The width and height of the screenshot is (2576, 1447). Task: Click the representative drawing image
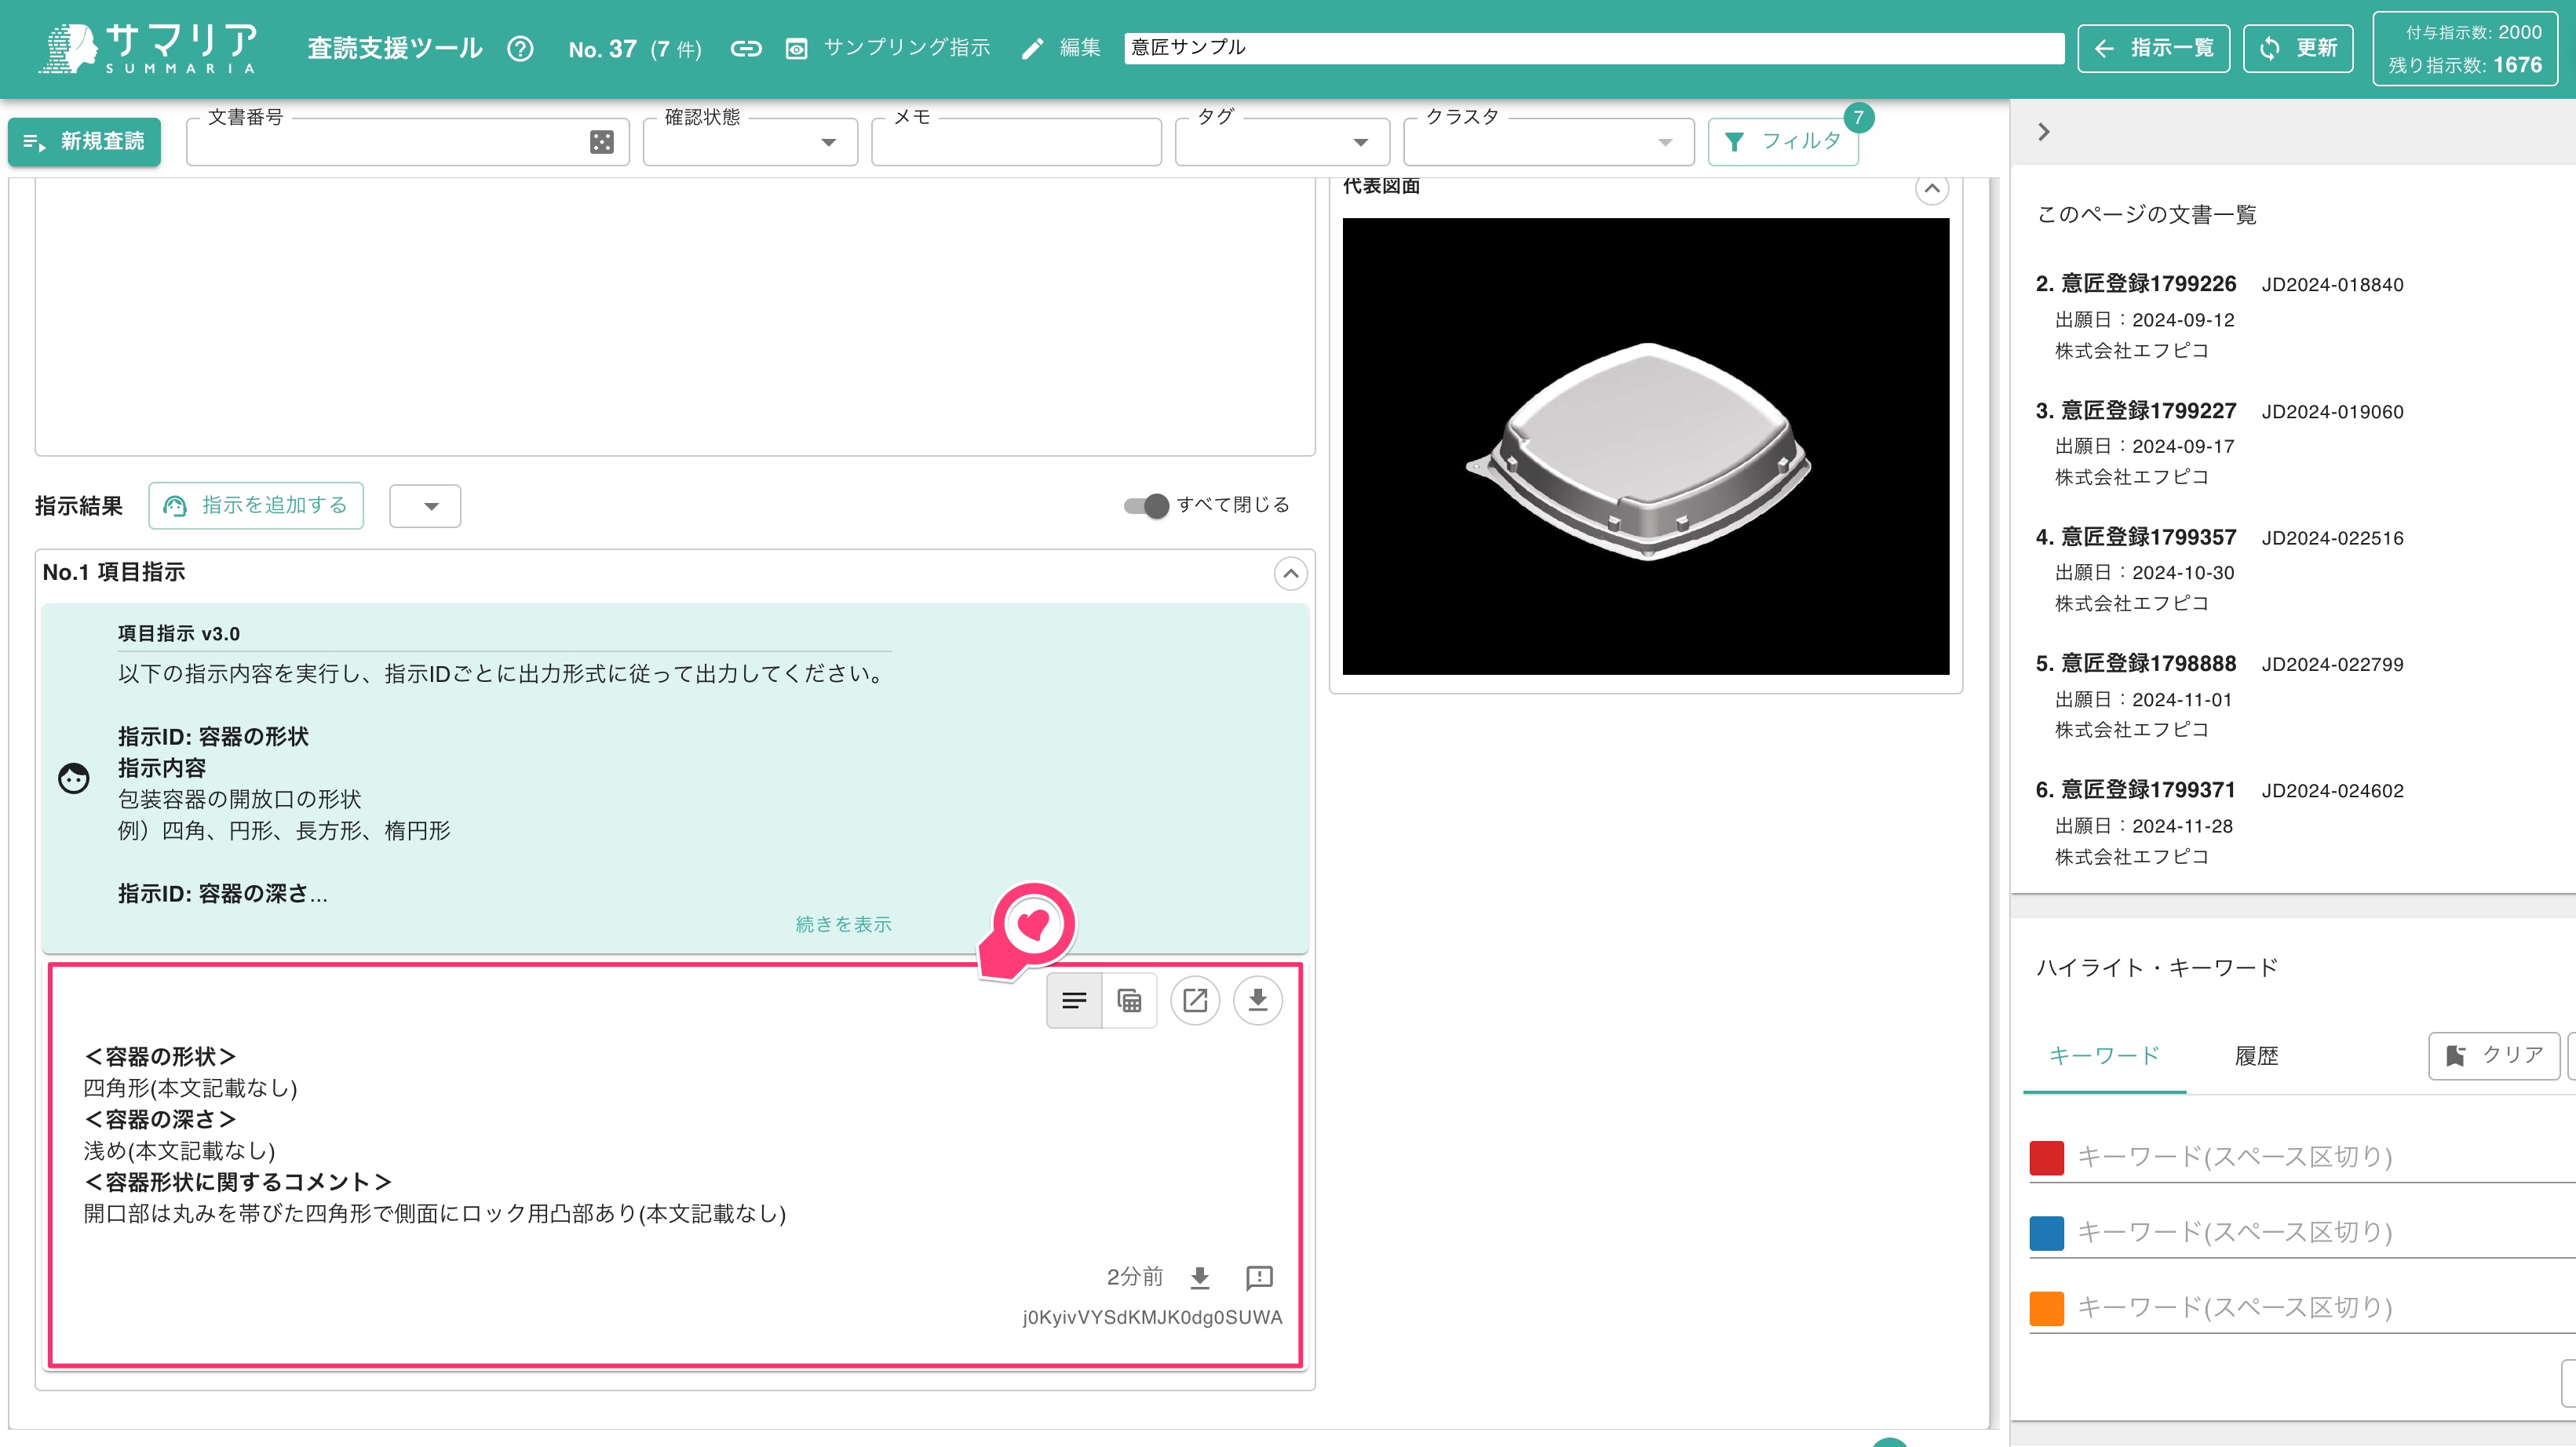pos(1645,446)
